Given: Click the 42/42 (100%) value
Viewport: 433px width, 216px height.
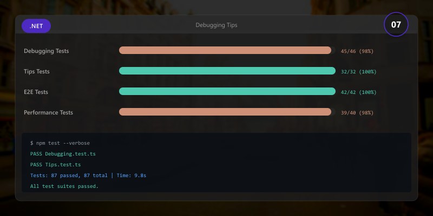Looking at the screenshot, I should tap(358, 92).
